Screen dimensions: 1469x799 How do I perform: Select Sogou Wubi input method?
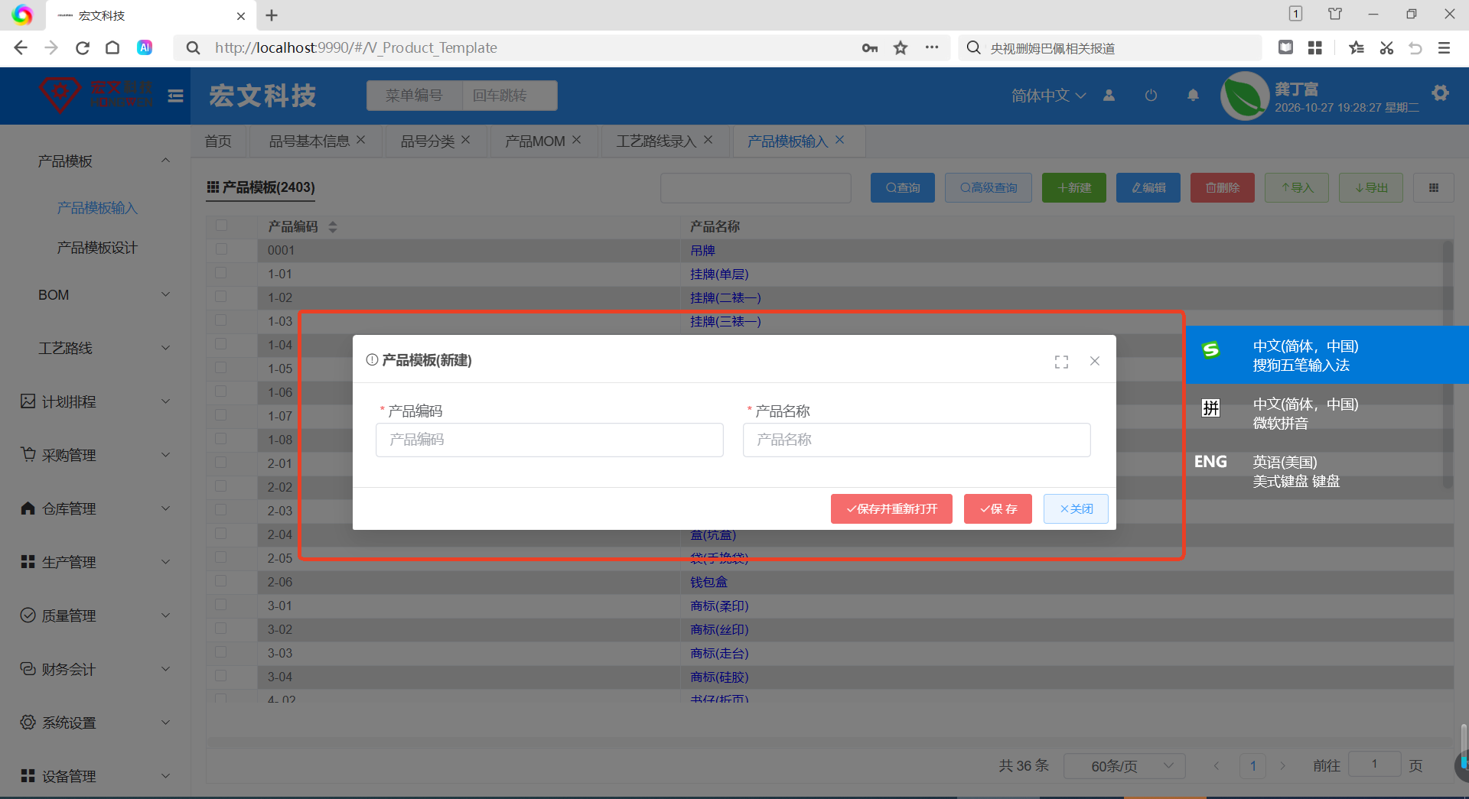pos(1327,355)
